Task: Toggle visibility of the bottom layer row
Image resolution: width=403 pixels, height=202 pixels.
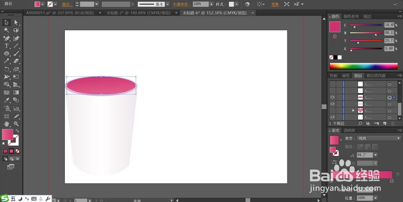Action: 332,117
